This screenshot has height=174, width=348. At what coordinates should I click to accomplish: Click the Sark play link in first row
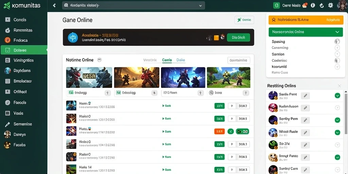pos(167,106)
